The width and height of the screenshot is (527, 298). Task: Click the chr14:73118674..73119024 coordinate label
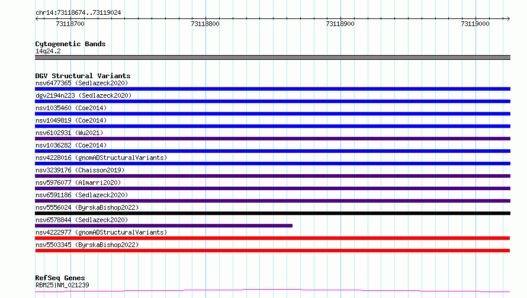coord(78,13)
